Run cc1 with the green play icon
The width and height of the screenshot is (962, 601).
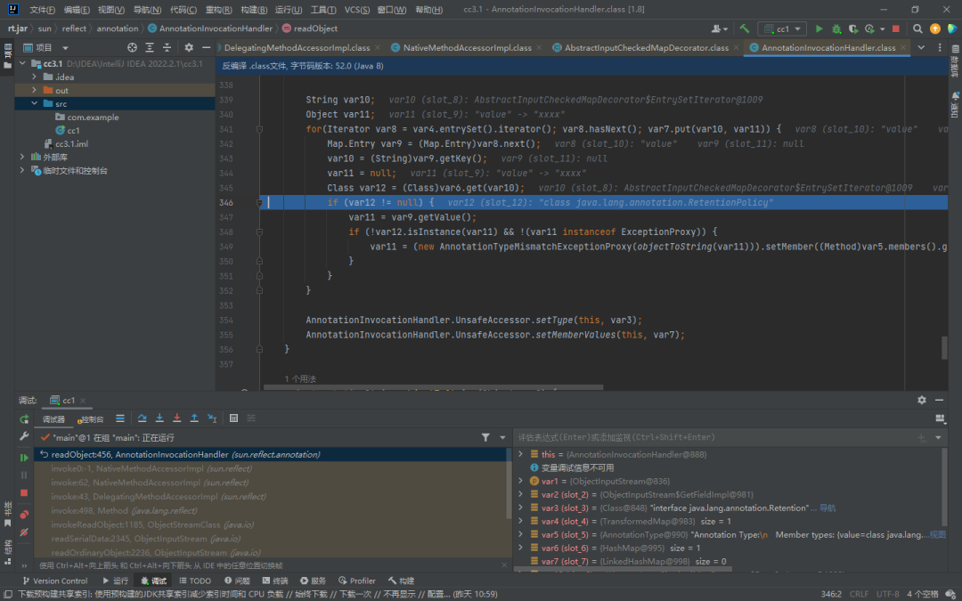pos(819,28)
